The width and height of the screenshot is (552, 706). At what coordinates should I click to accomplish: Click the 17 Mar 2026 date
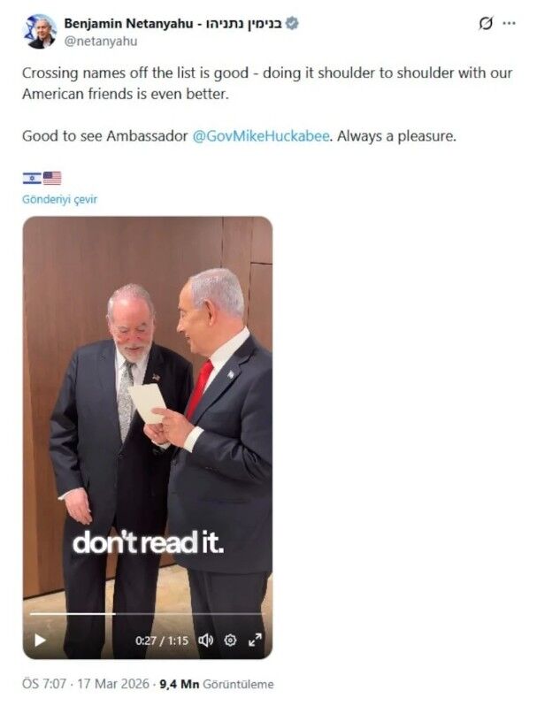click(113, 684)
